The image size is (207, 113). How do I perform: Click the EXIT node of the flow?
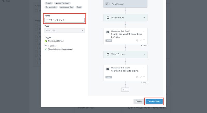click(125, 90)
